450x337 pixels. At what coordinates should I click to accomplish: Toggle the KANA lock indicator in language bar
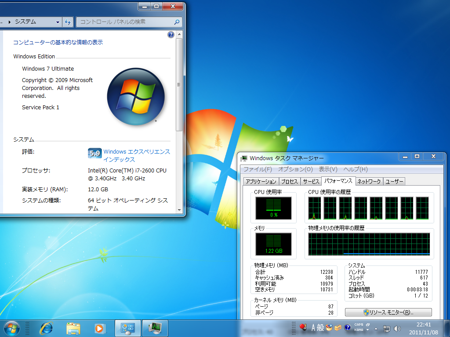(359, 330)
